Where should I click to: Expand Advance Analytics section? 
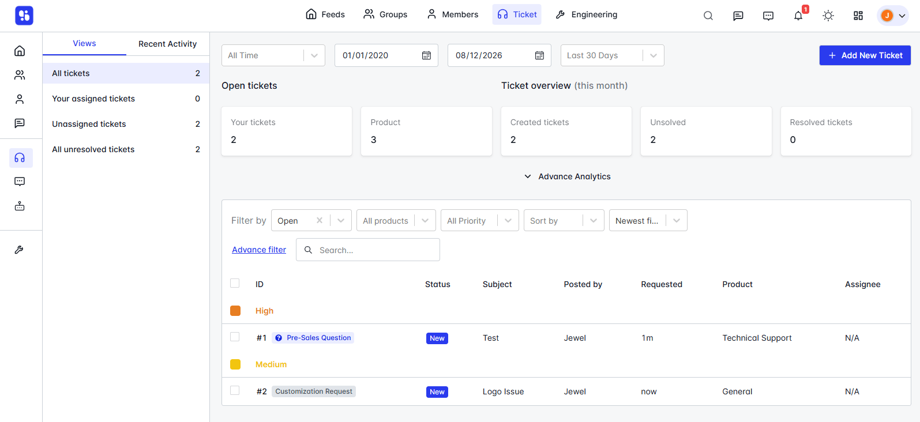567,176
